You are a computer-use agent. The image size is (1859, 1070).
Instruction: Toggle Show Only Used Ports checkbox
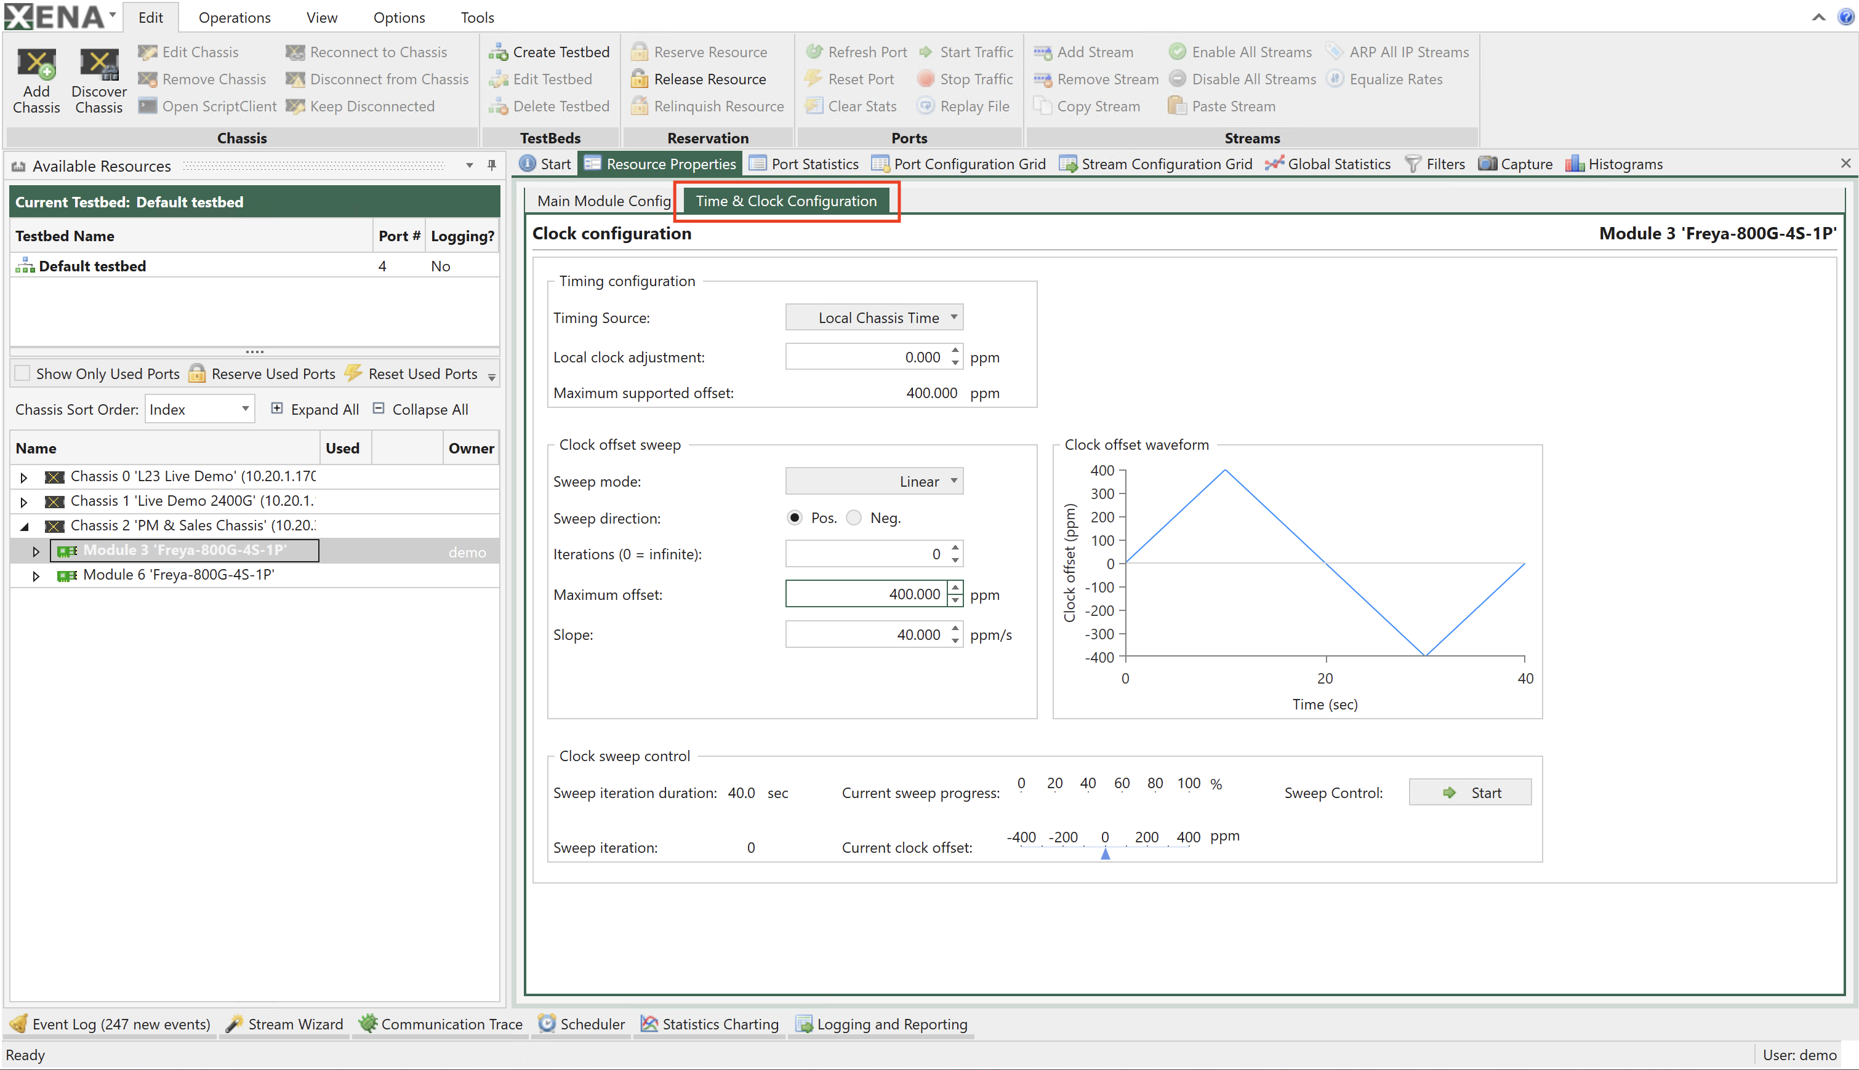click(23, 373)
